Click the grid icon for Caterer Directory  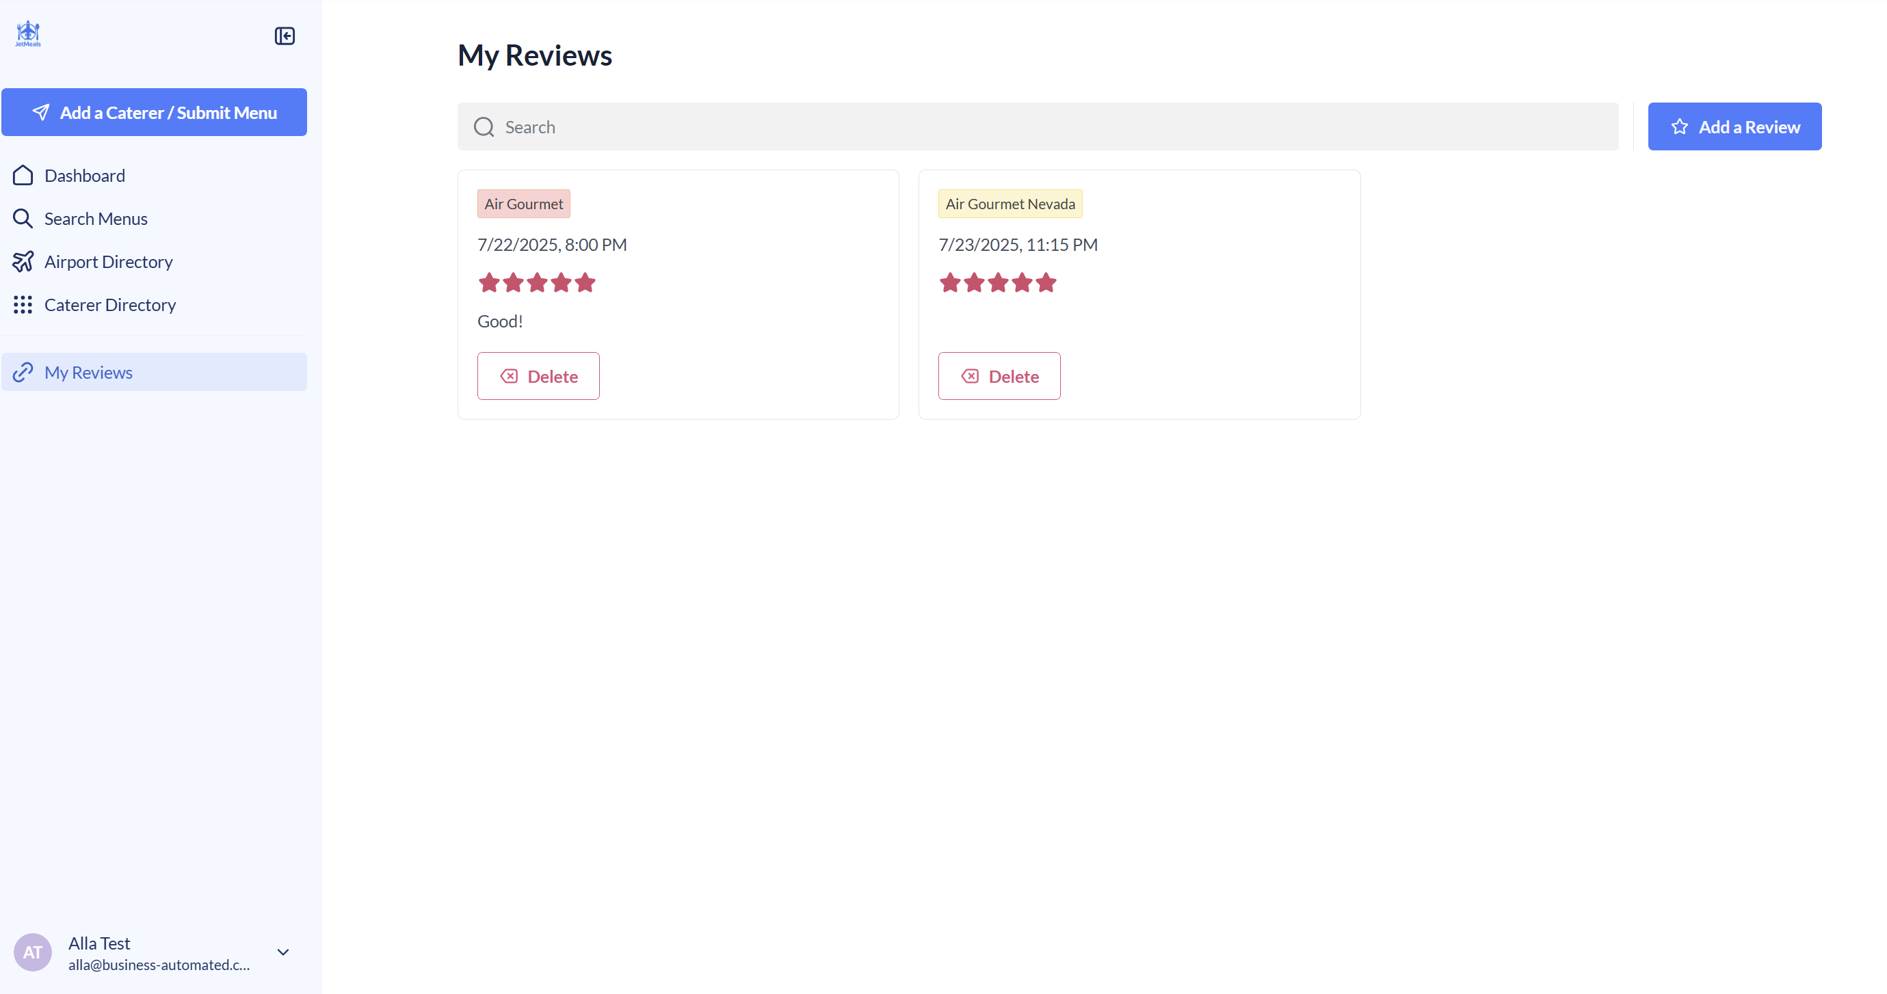[x=23, y=304]
